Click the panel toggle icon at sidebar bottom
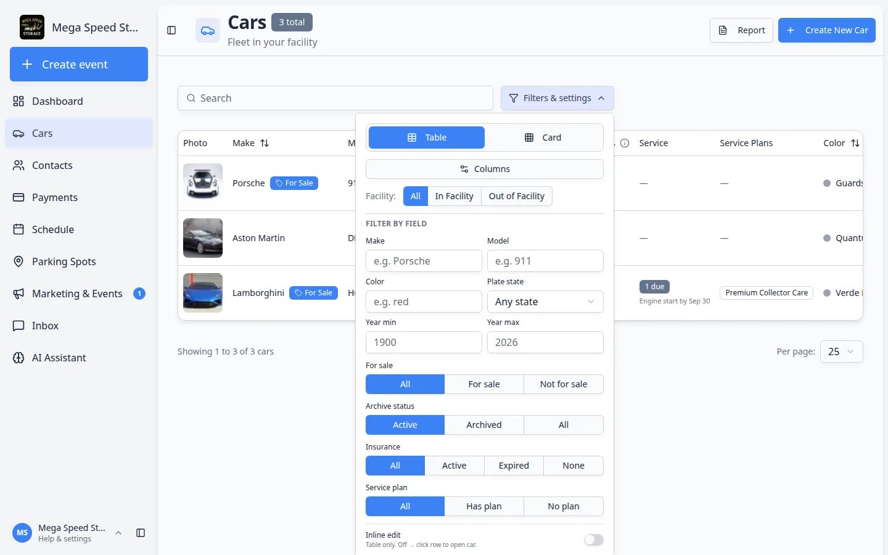The width and height of the screenshot is (888, 555). [141, 533]
